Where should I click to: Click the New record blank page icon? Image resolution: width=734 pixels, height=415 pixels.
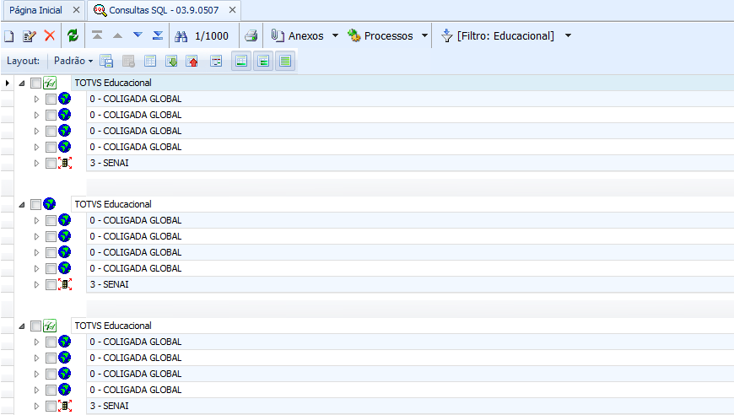(9, 36)
